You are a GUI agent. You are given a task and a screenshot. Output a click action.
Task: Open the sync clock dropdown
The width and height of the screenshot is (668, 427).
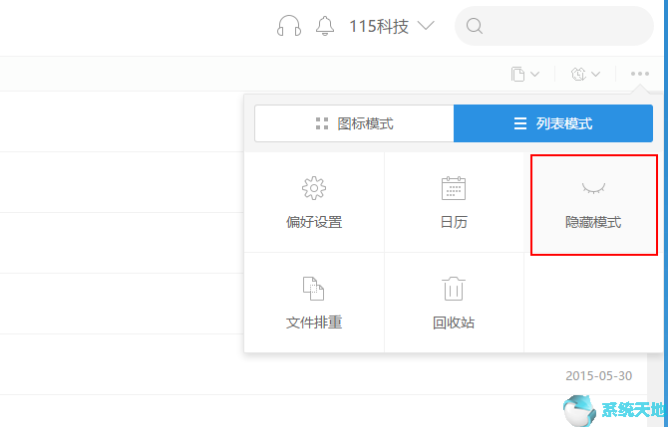pos(585,74)
